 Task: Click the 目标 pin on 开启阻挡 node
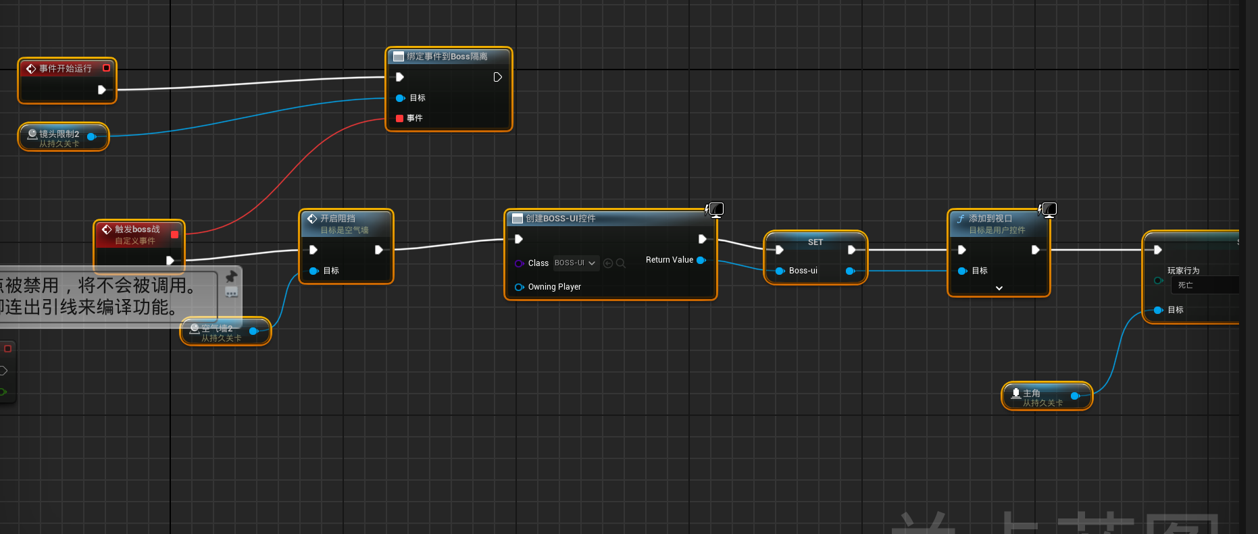(x=313, y=271)
